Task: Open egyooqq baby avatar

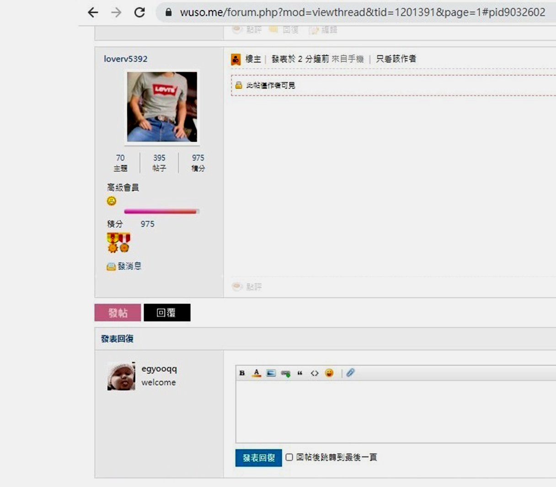Action: (x=121, y=376)
